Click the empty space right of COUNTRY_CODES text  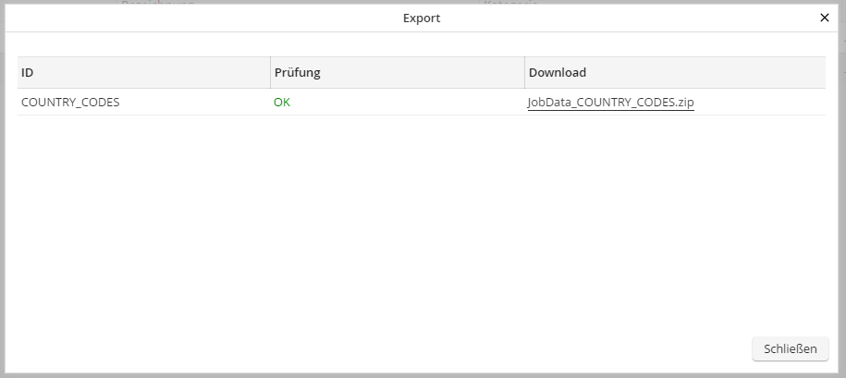click(x=194, y=103)
